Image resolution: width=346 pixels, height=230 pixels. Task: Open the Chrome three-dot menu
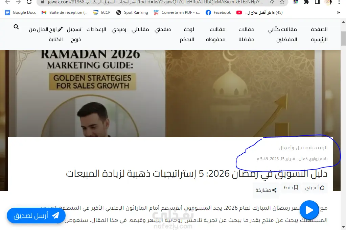(339, 2)
